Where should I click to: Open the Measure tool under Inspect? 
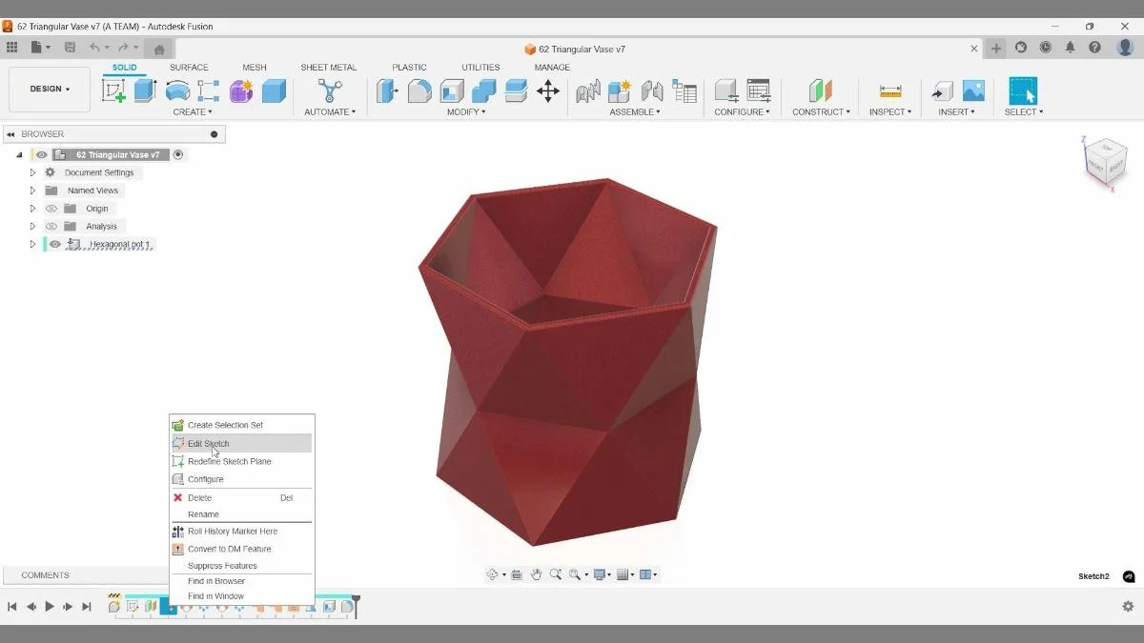(889, 90)
